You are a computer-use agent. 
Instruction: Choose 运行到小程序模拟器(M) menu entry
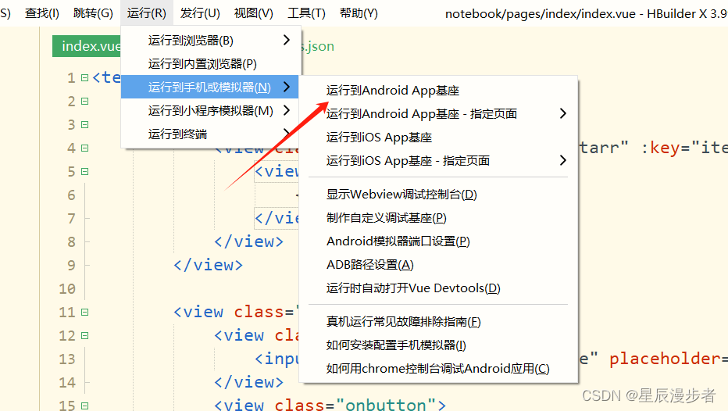click(211, 110)
